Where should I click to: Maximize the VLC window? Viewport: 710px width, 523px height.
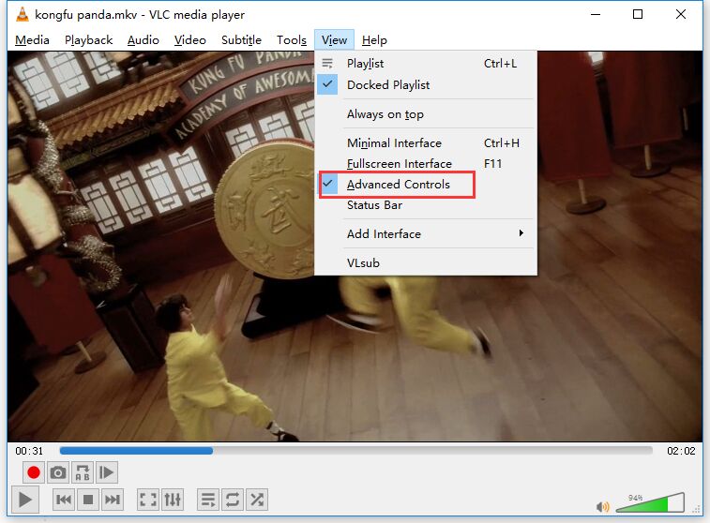click(x=638, y=14)
